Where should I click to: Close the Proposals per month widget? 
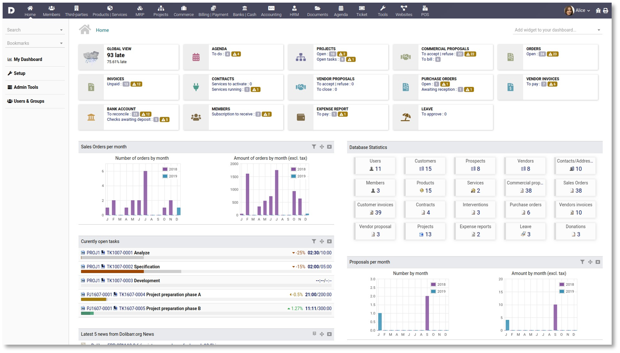[598, 262]
